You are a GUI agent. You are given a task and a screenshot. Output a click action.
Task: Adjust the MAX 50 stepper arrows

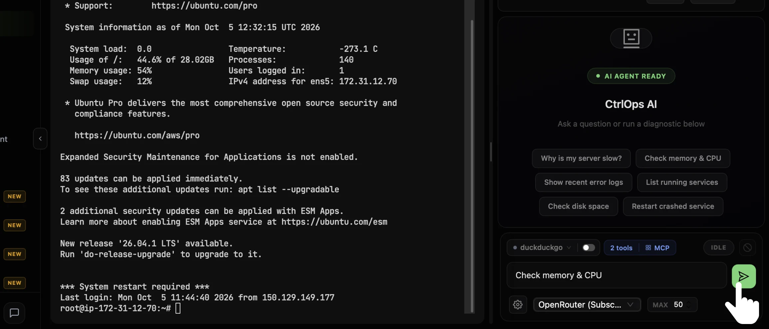click(x=688, y=304)
